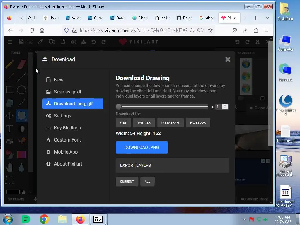Click the download size slider handle
Image resolution: width=300 pixels, height=225 pixels.
(118, 107)
